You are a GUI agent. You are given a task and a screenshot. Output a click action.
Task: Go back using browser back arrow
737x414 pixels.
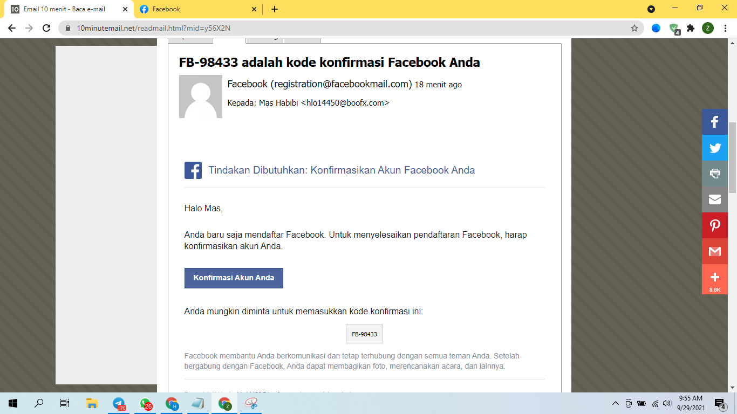click(x=12, y=28)
